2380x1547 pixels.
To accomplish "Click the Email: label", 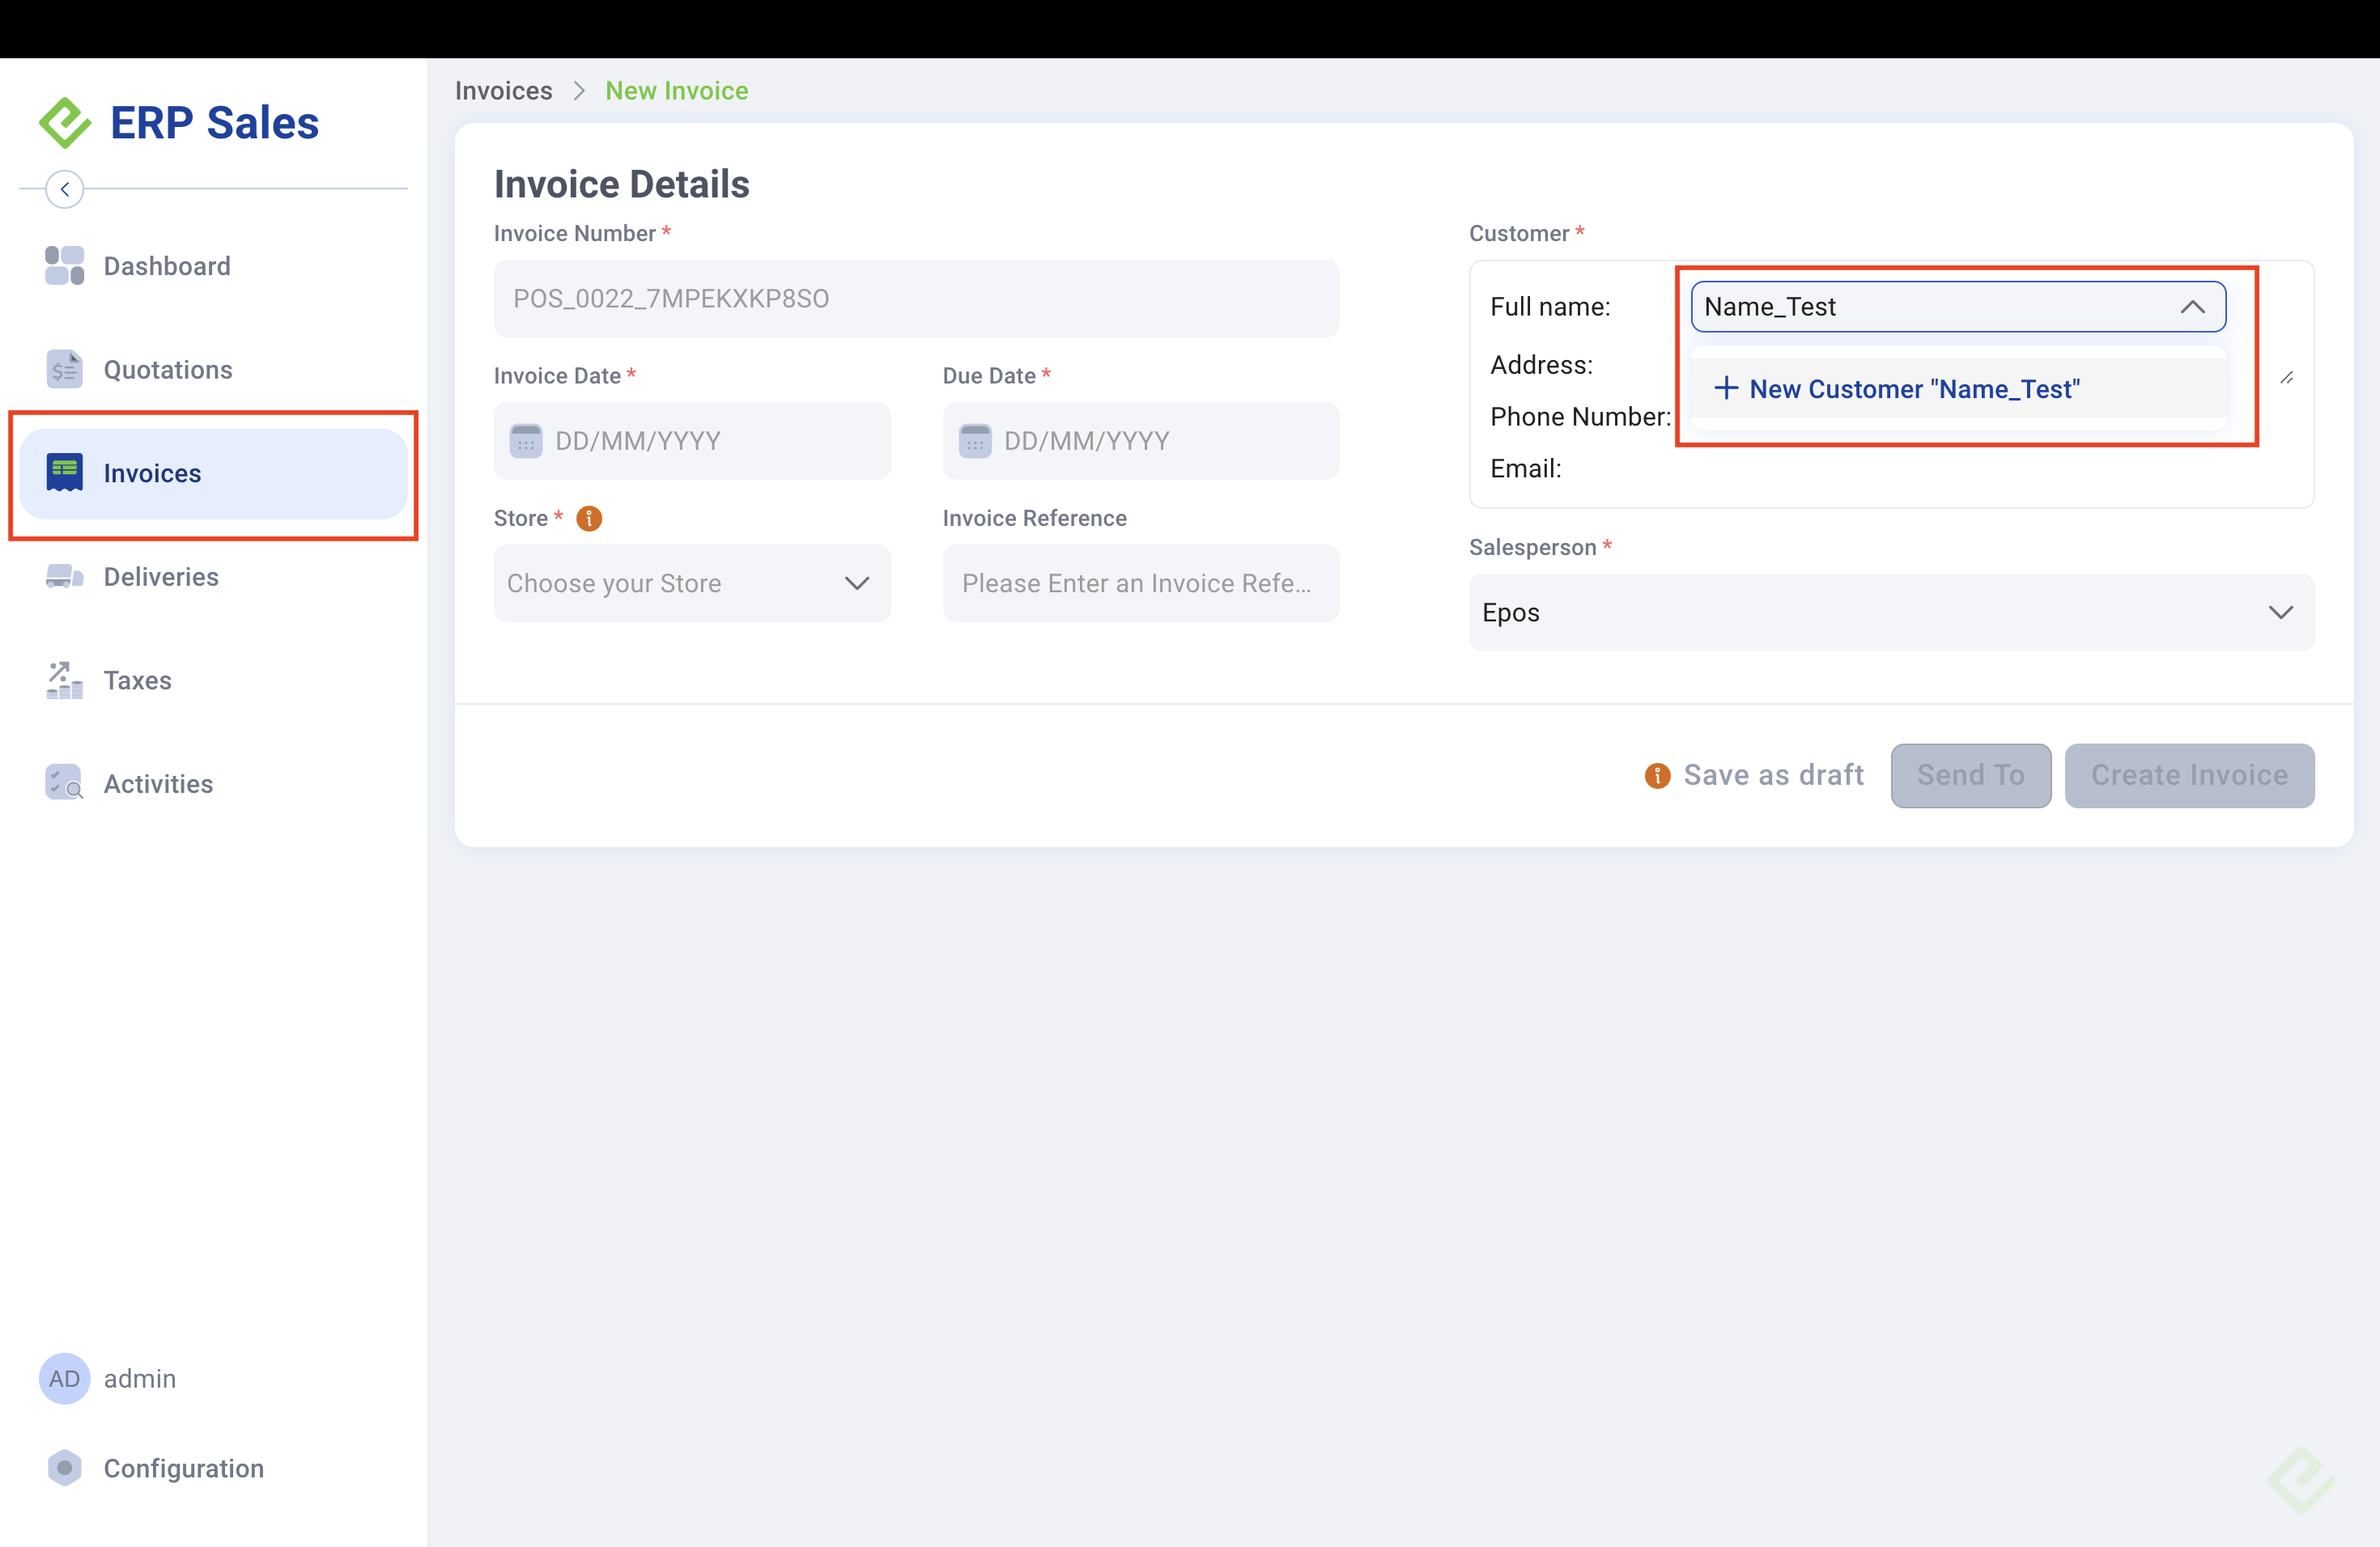I will coord(1525,468).
